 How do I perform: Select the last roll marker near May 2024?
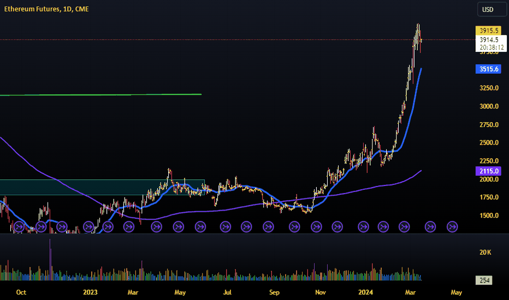(x=452, y=227)
